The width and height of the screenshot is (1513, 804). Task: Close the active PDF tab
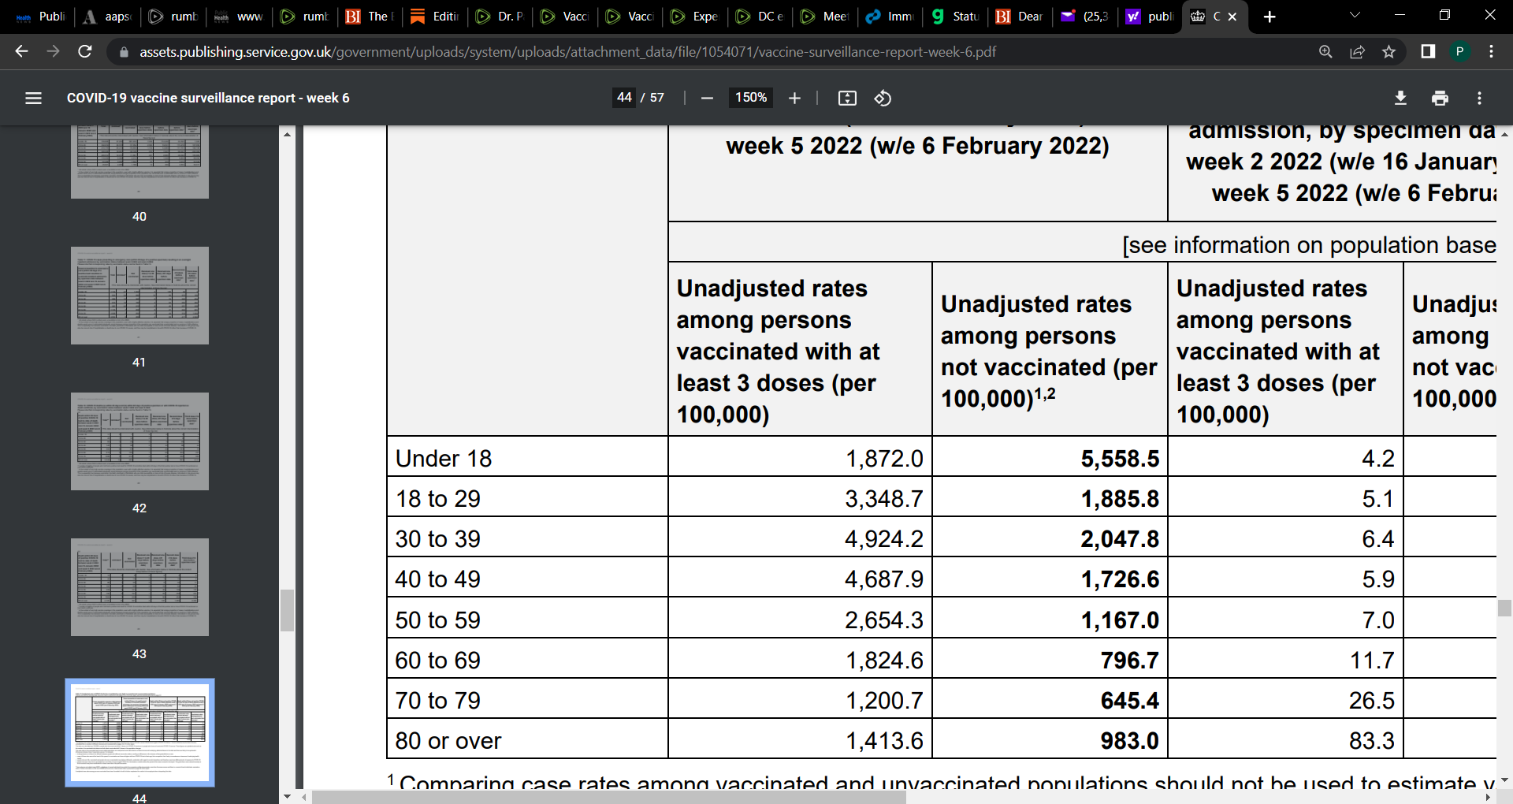[x=1232, y=17]
